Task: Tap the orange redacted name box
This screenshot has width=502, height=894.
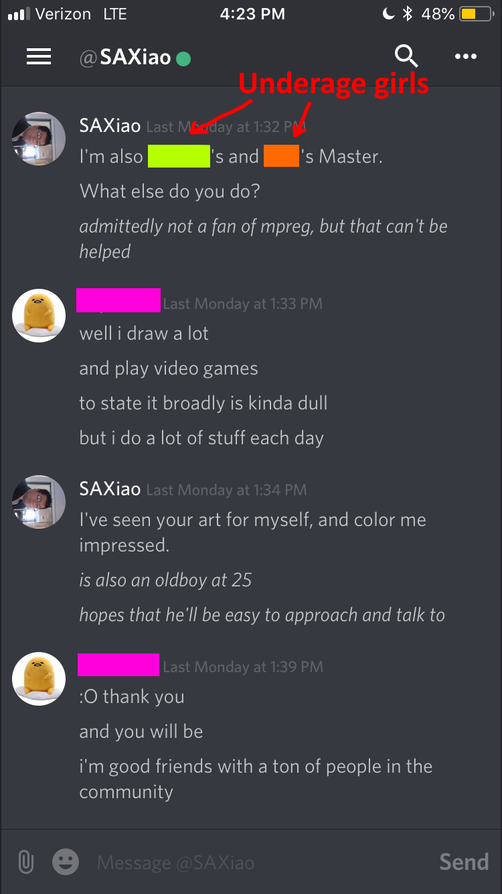Action: click(x=281, y=155)
